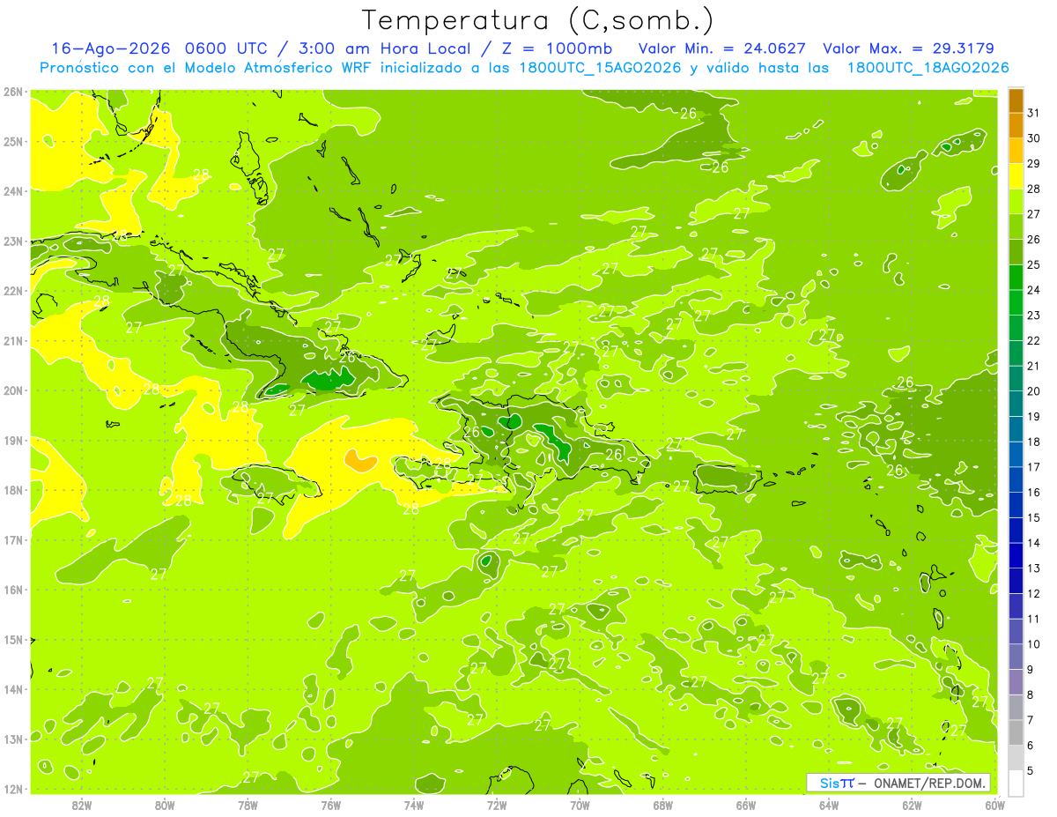The height and width of the screenshot is (817, 1057).
Task: Click the legend value '24'
Action: point(1034,290)
